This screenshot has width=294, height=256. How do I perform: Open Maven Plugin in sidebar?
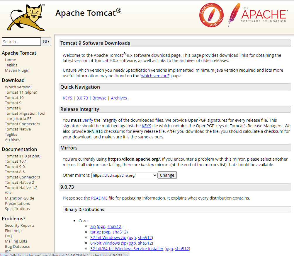pos(17,70)
